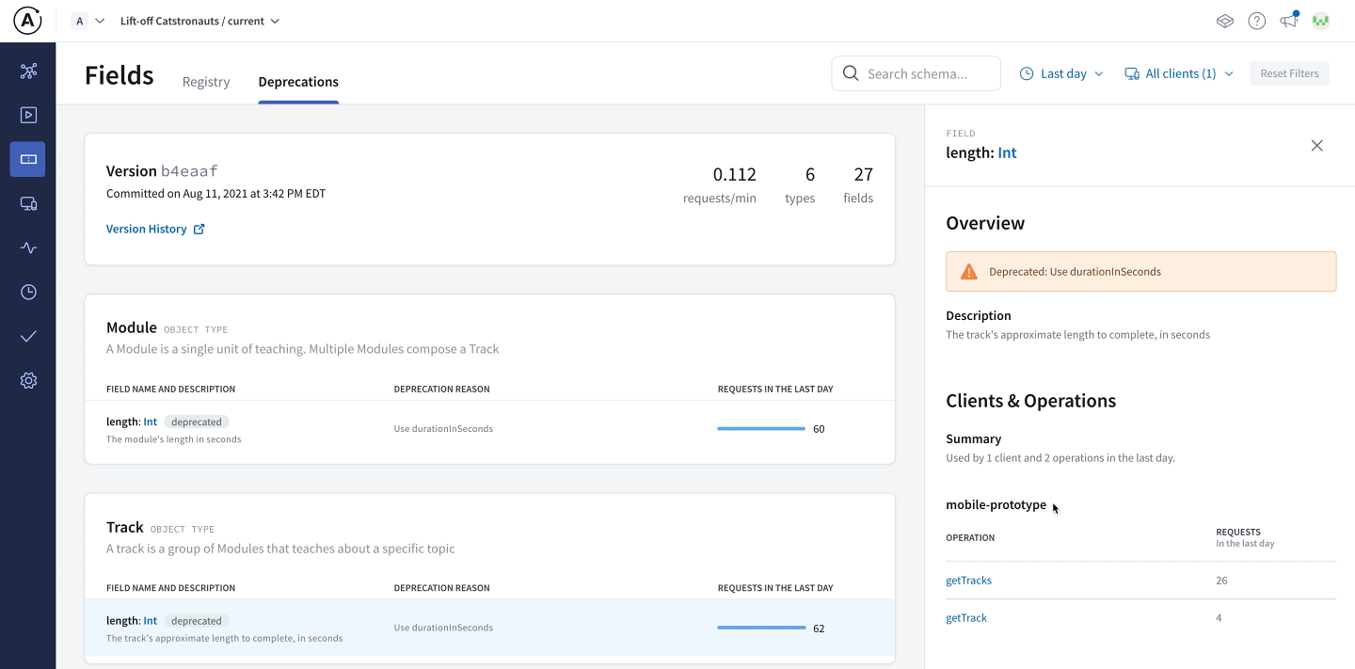Open the Last day time range dropdown
This screenshot has width=1355, height=669.
tap(1061, 73)
